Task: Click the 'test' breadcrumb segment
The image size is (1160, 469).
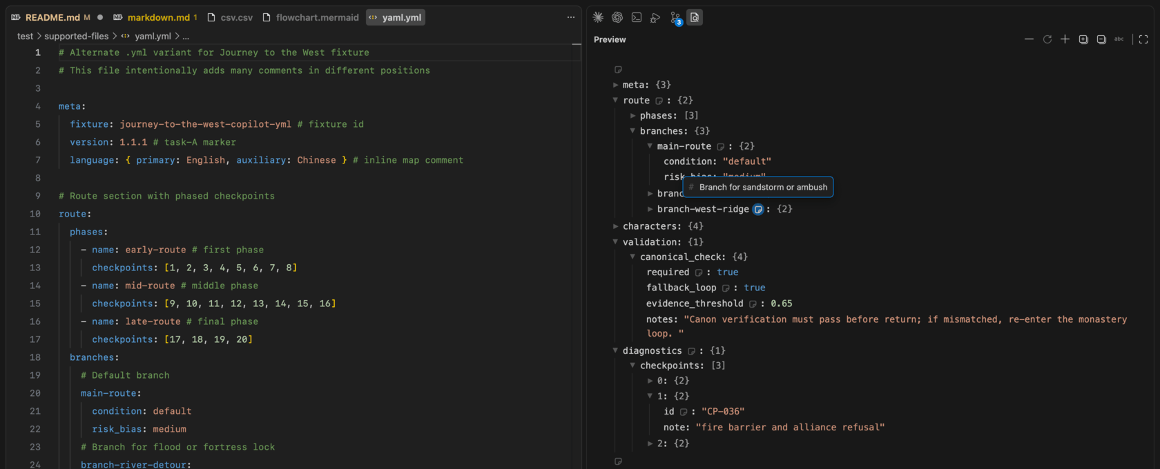Action: click(x=25, y=36)
